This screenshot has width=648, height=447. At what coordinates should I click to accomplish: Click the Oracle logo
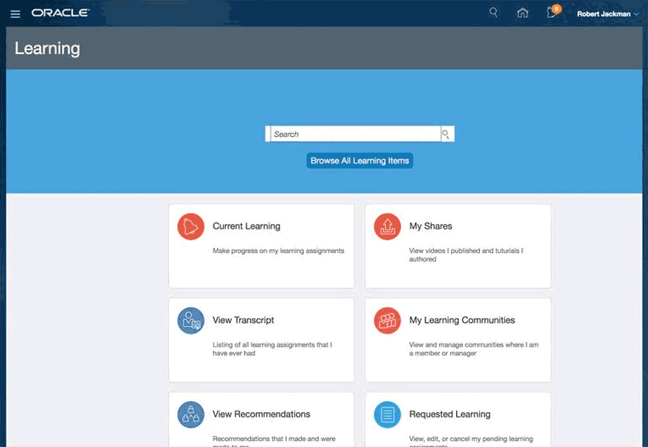click(x=60, y=13)
